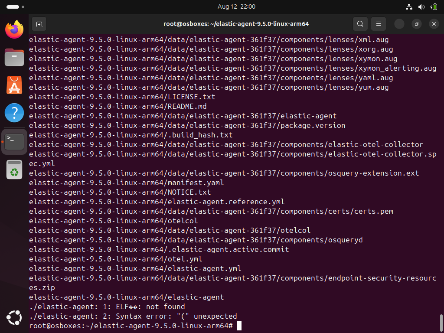Click the line ending in yum.aug
444x333 pixels.
click(209, 87)
